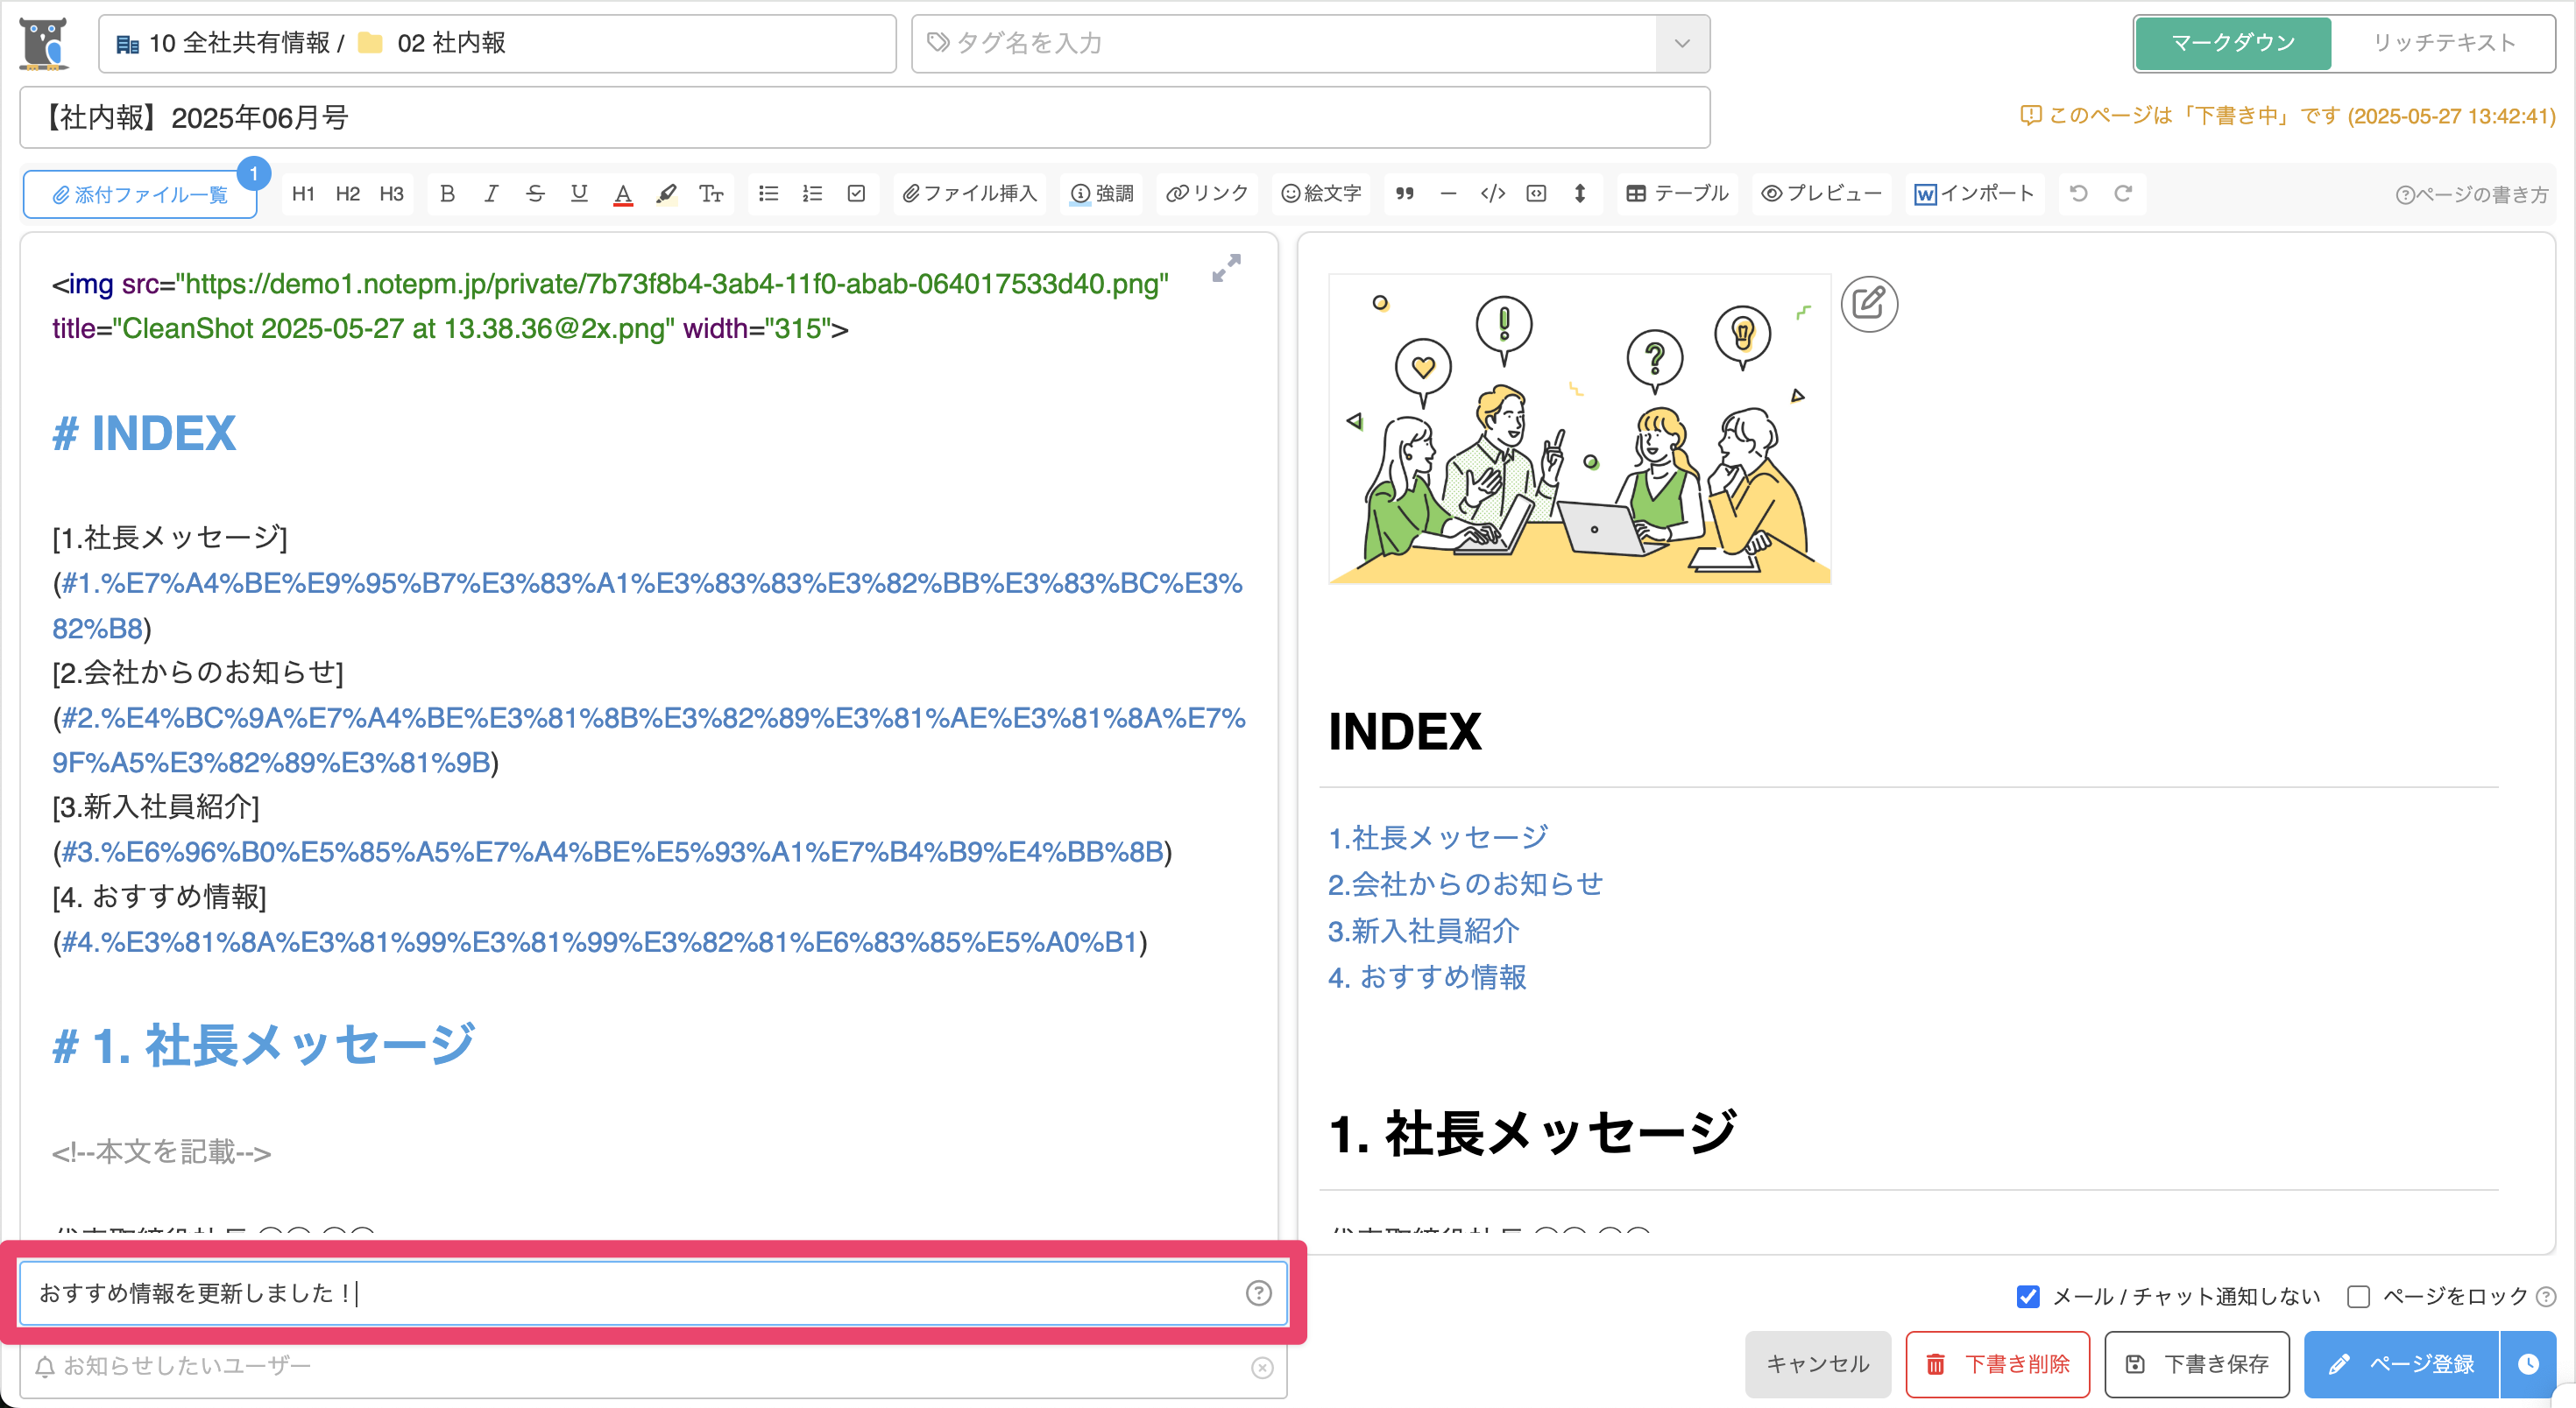
Task: Open the text color tool
Action: pyautogui.click(x=623, y=194)
